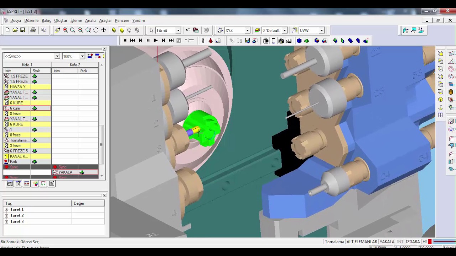
Task: Expand the Taret 1 tree node
Action: click(x=6, y=209)
